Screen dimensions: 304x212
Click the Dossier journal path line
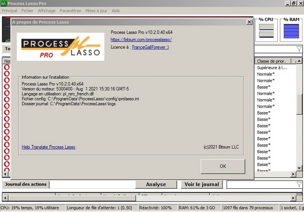coord(68,104)
